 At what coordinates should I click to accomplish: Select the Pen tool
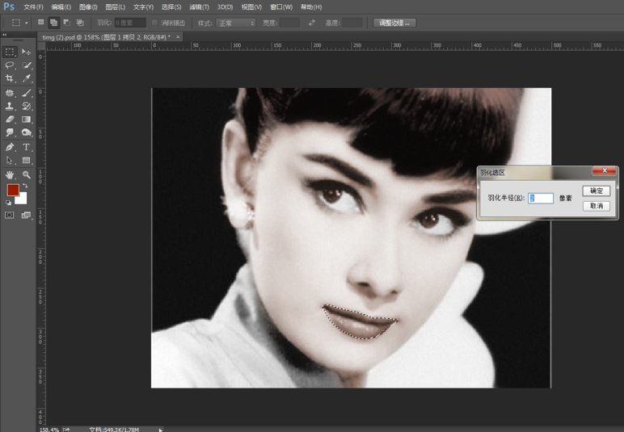click(x=10, y=147)
